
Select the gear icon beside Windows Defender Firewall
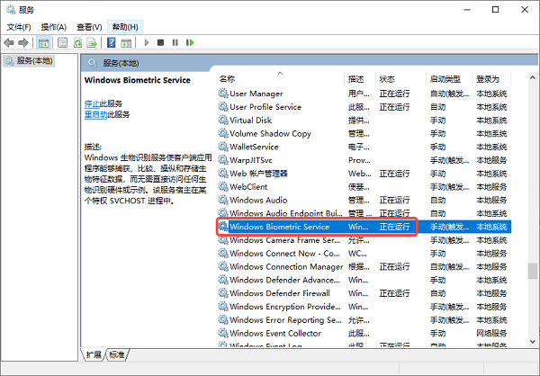pos(223,293)
